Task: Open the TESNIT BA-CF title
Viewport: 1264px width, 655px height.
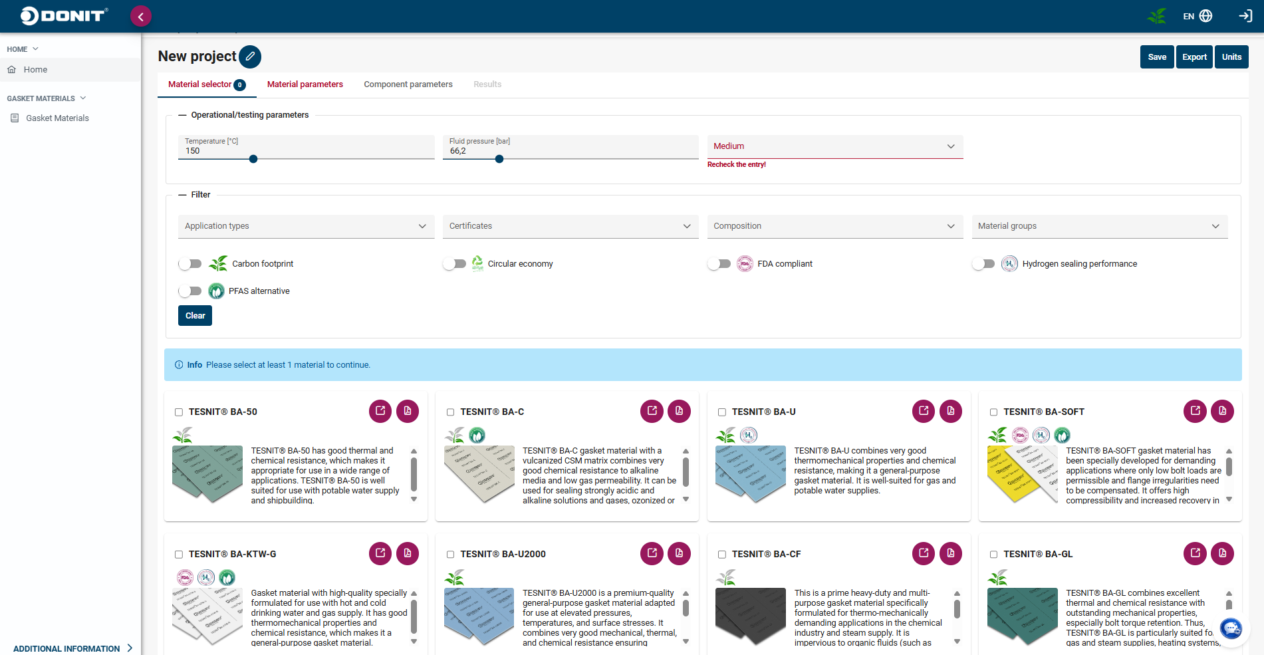Action: [766, 554]
